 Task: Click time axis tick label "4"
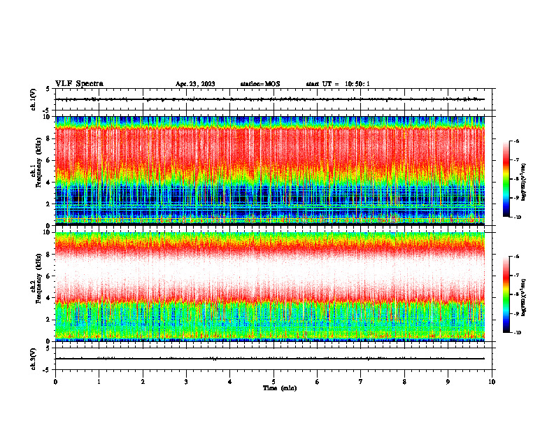(230, 382)
